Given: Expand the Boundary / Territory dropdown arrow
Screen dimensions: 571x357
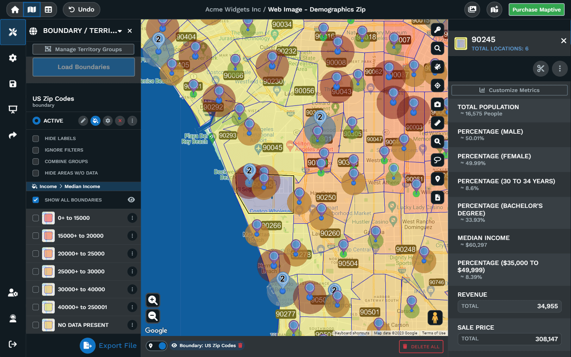Looking at the screenshot, I should pos(120,31).
